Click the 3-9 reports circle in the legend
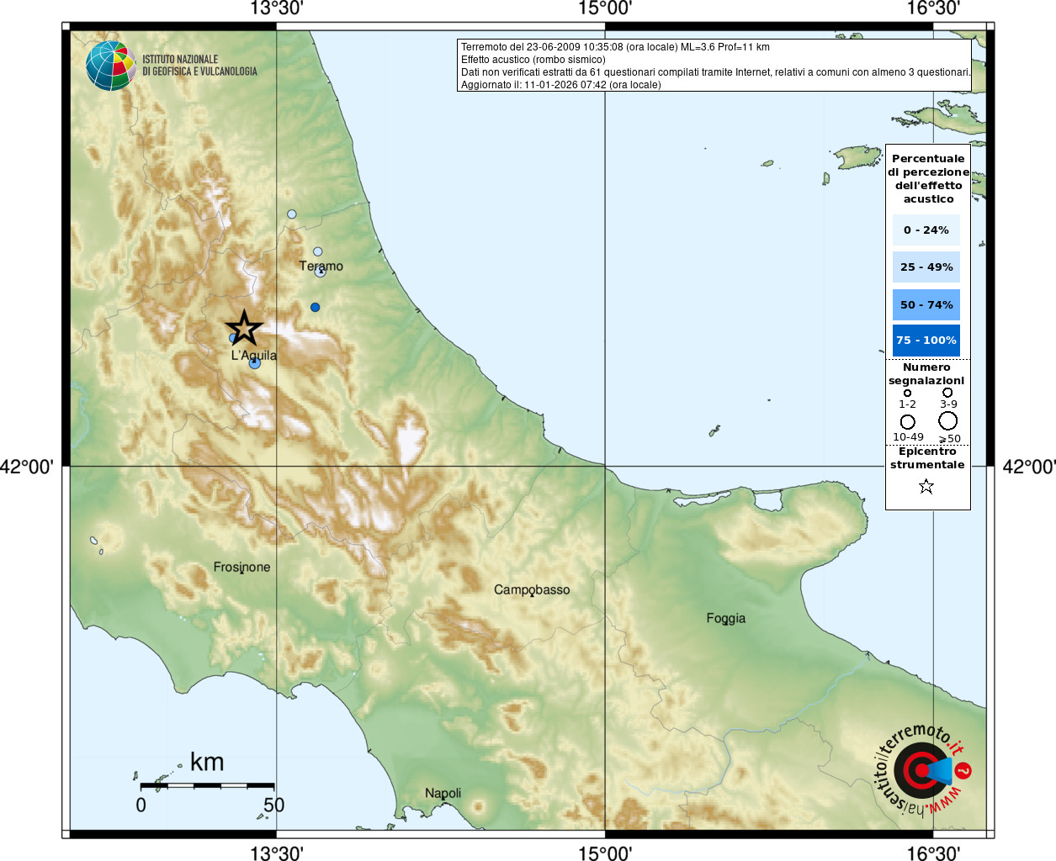1056x861 pixels. [x=947, y=392]
